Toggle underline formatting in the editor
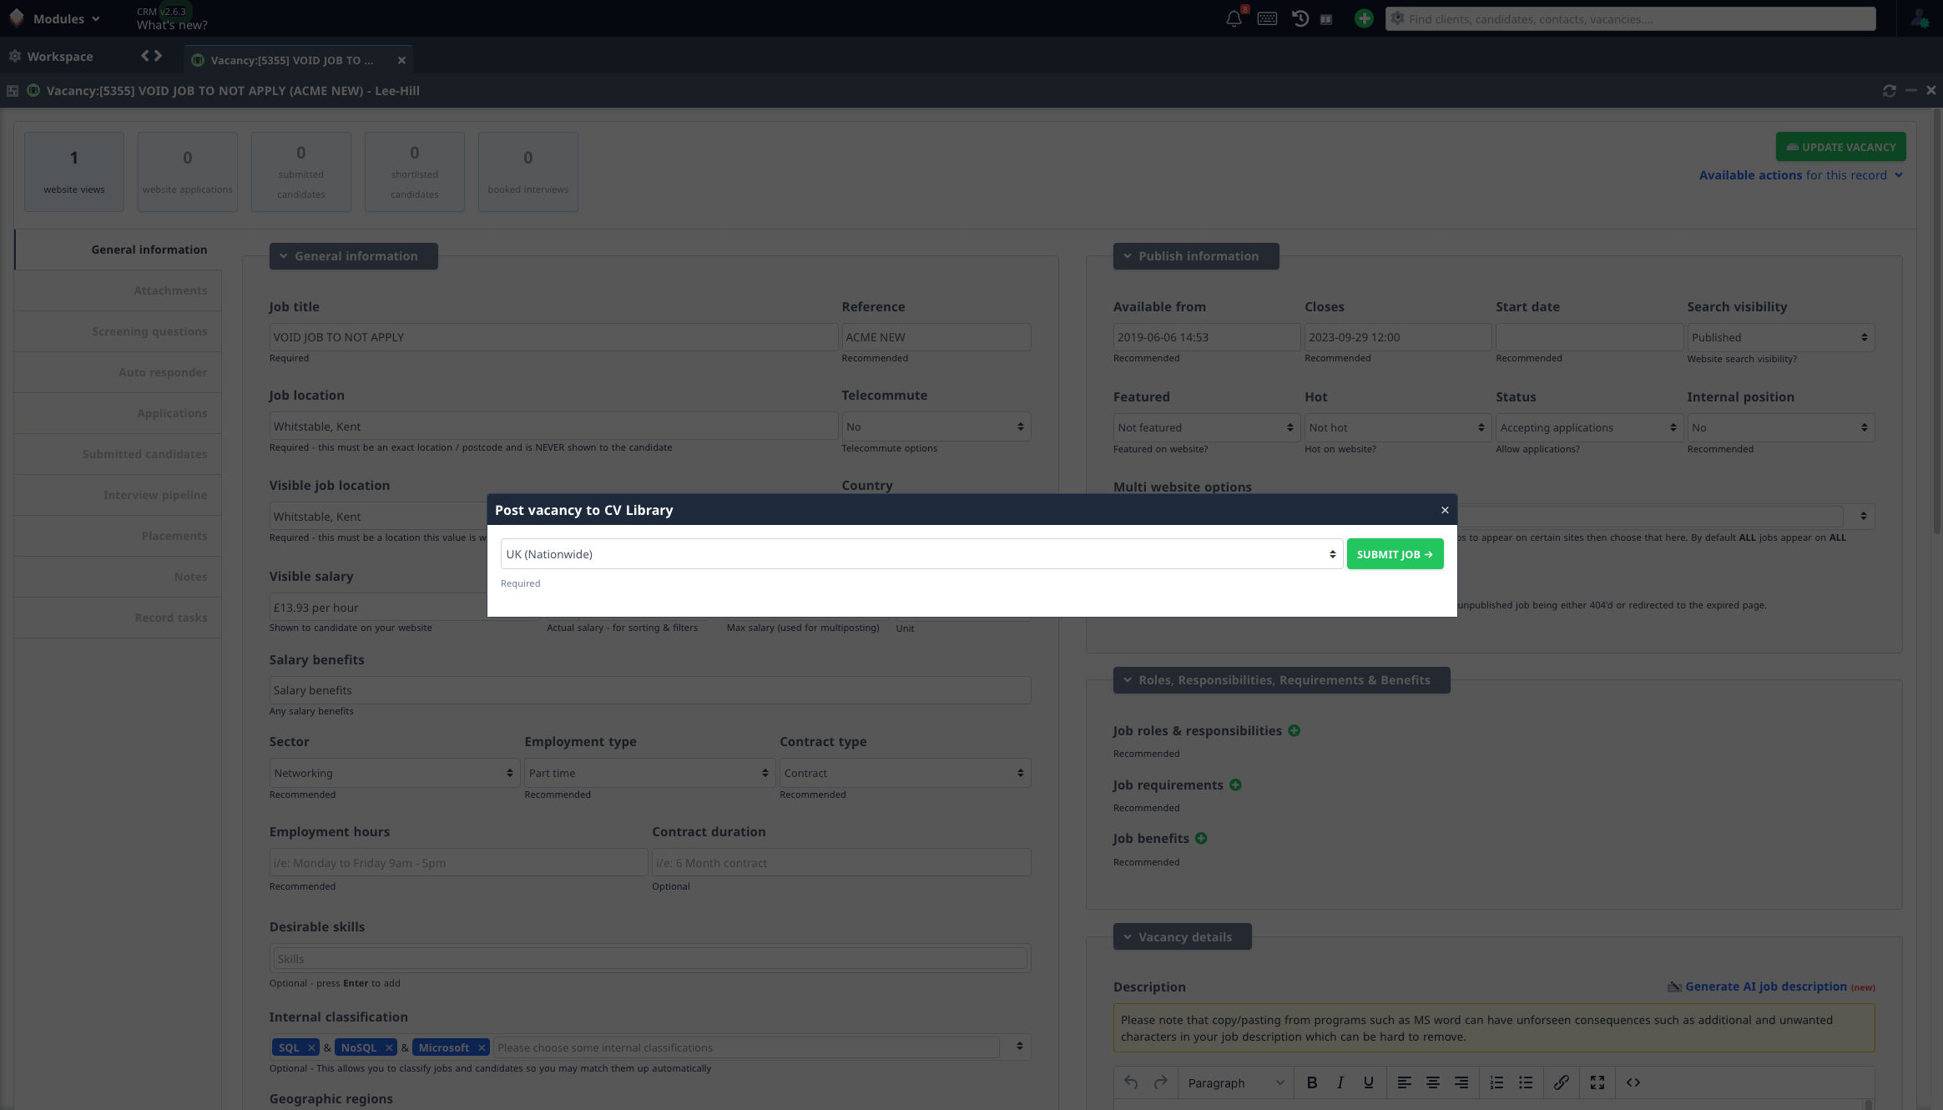 [1369, 1082]
